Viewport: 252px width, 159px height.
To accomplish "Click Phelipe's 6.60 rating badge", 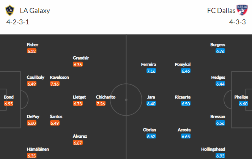I will click(x=243, y=103).
